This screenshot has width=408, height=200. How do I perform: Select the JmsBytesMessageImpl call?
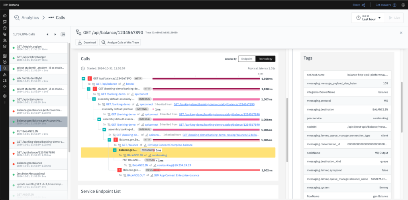(x=39, y=175)
